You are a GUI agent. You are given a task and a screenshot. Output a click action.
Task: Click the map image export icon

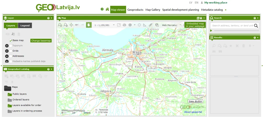pyautogui.click(x=157, y=25)
